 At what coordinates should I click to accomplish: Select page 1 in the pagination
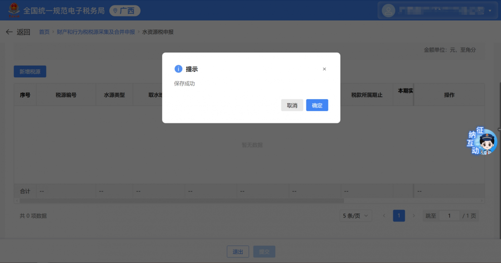pyautogui.click(x=399, y=216)
